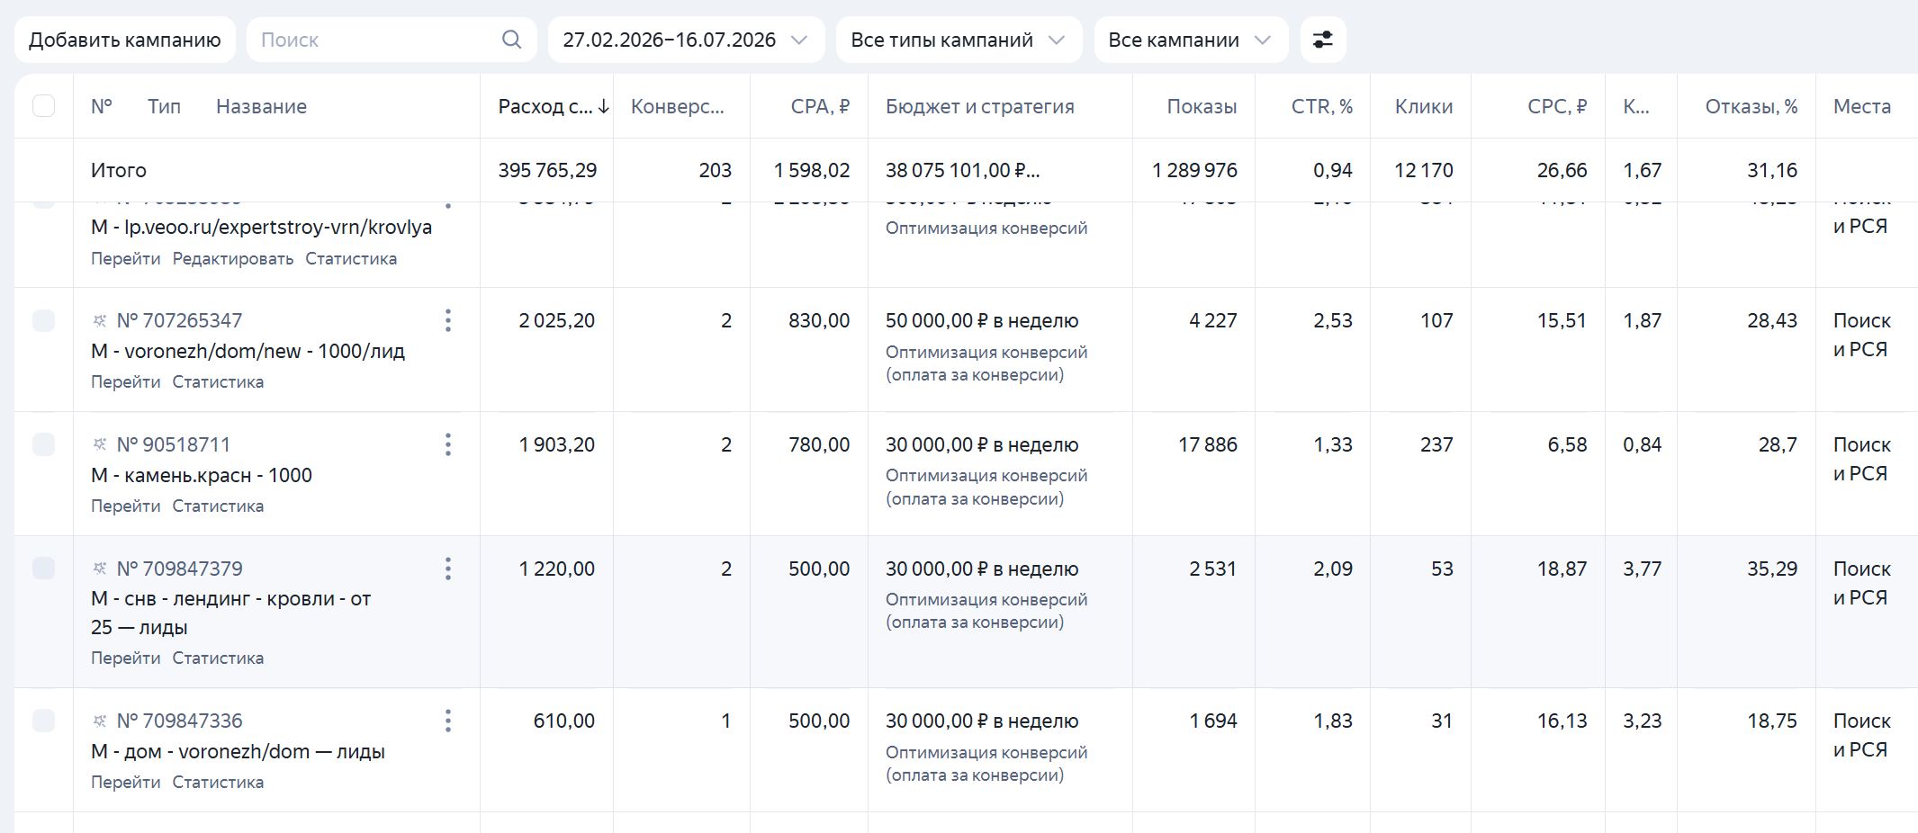Click the Добавить кампанию button

point(125,40)
